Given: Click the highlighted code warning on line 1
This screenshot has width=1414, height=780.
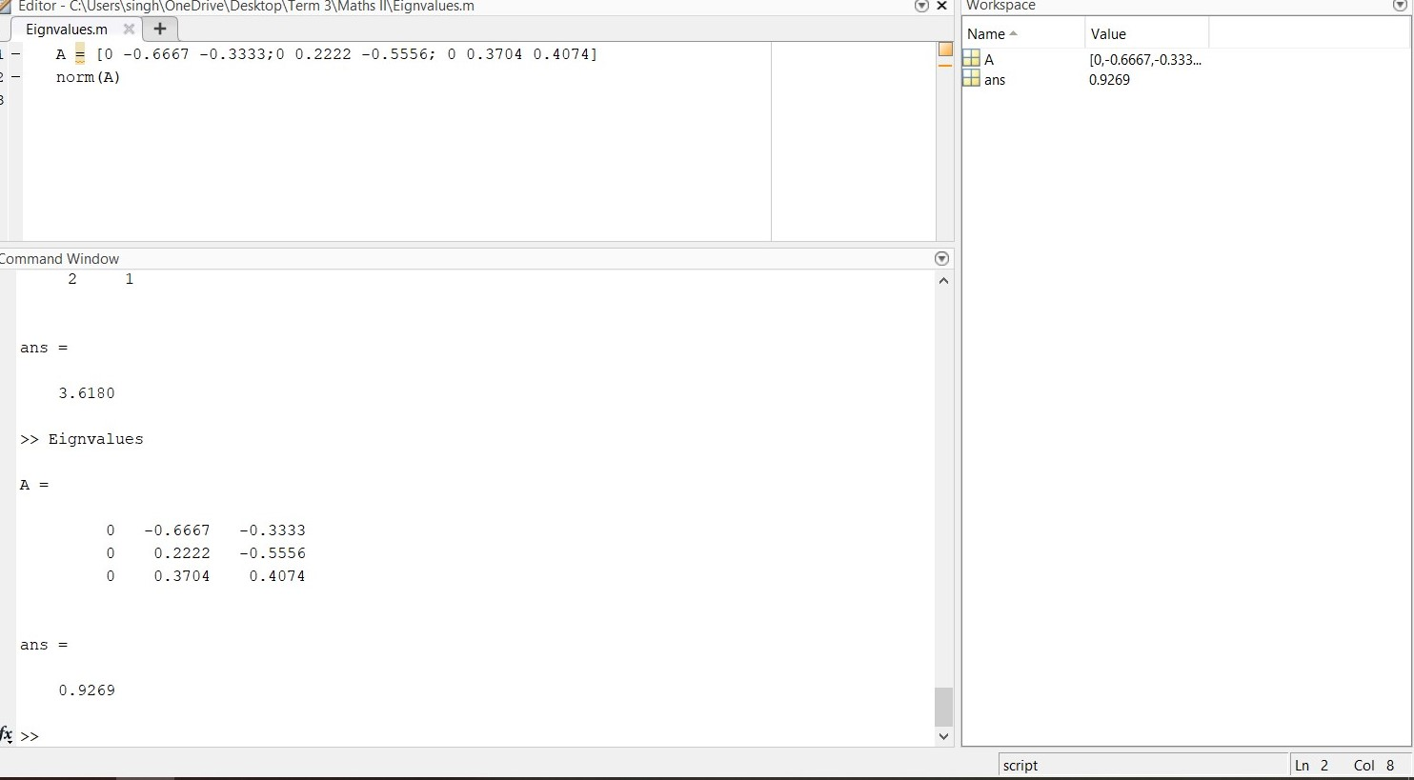Looking at the screenshot, I should [x=79, y=54].
